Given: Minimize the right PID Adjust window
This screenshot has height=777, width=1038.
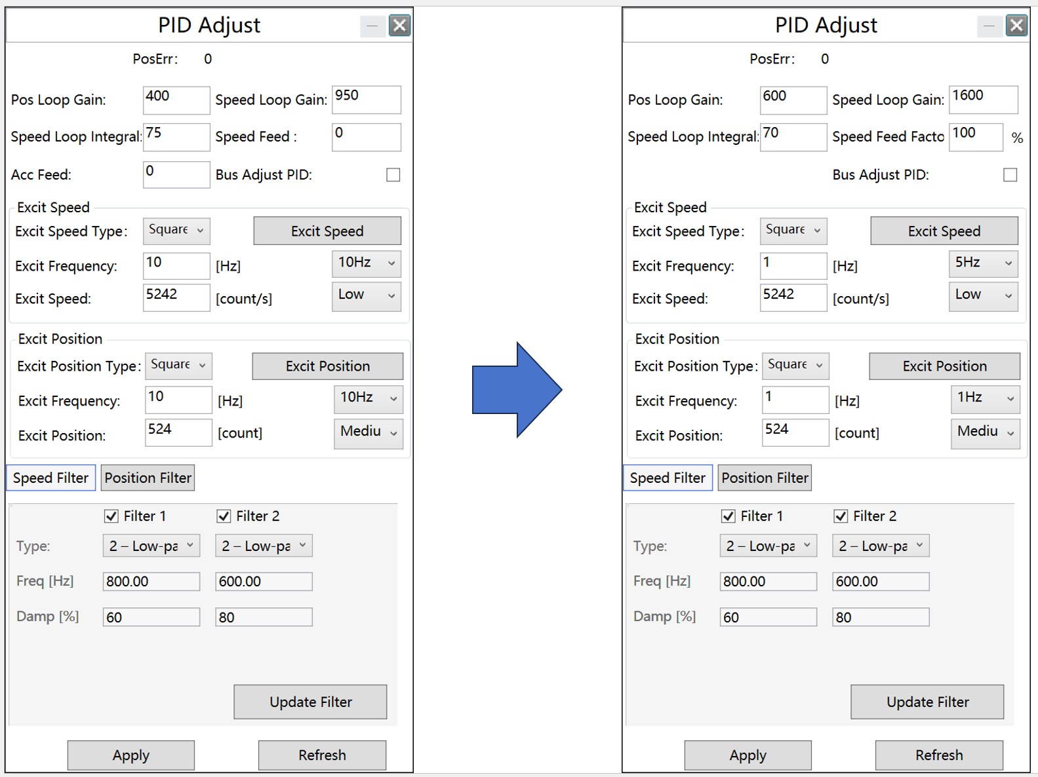Looking at the screenshot, I should point(988,26).
